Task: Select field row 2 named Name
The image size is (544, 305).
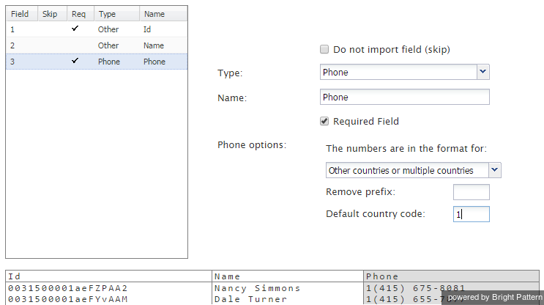Action: [97, 45]
